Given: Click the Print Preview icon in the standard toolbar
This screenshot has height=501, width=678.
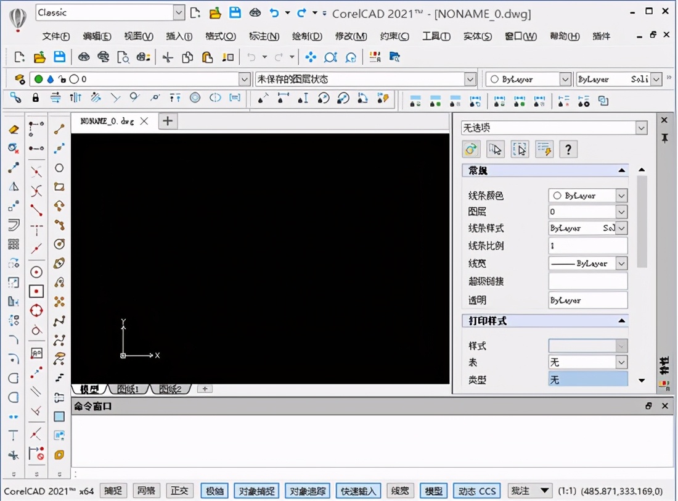Looking at the screenshot, I should tap(124, 57).
